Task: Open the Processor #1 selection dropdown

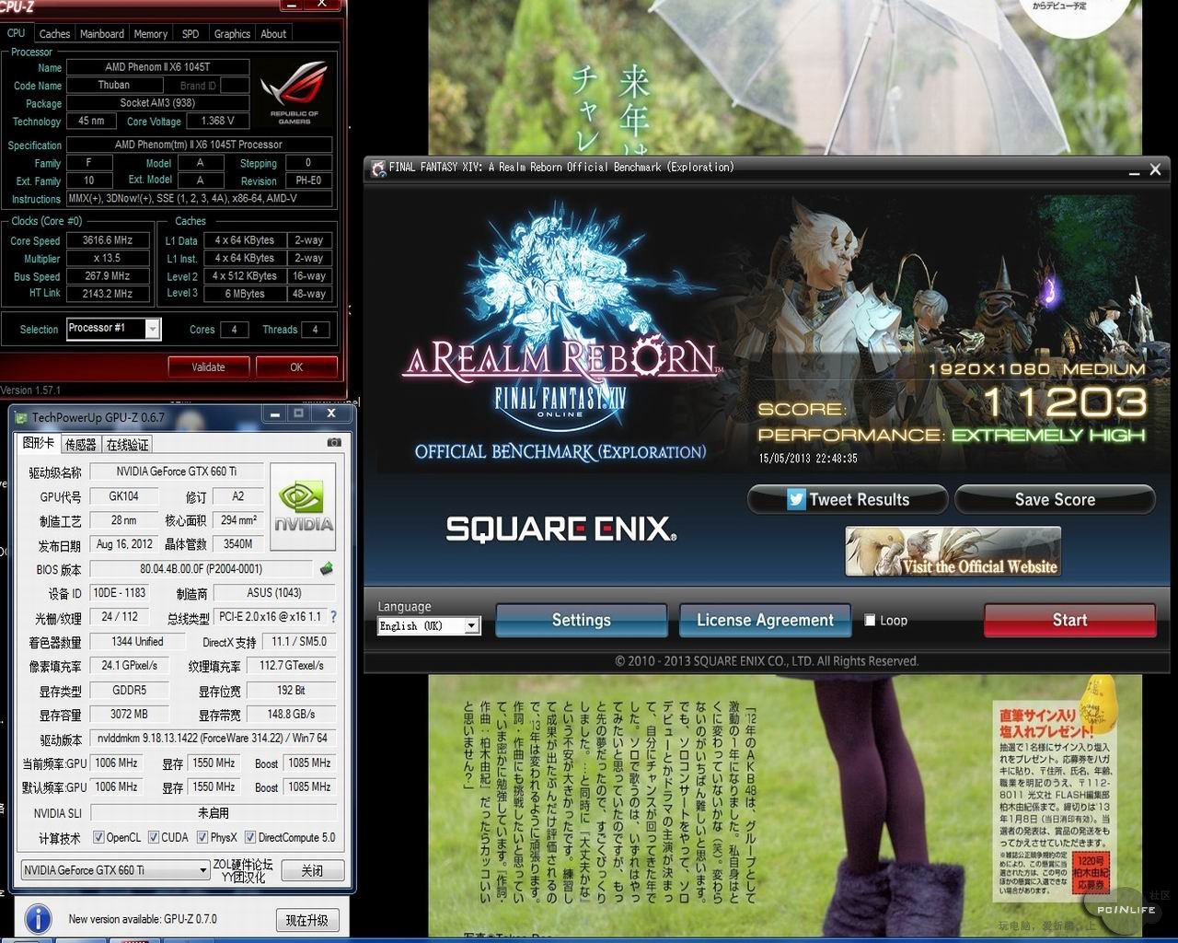Action: coord(114,329)
